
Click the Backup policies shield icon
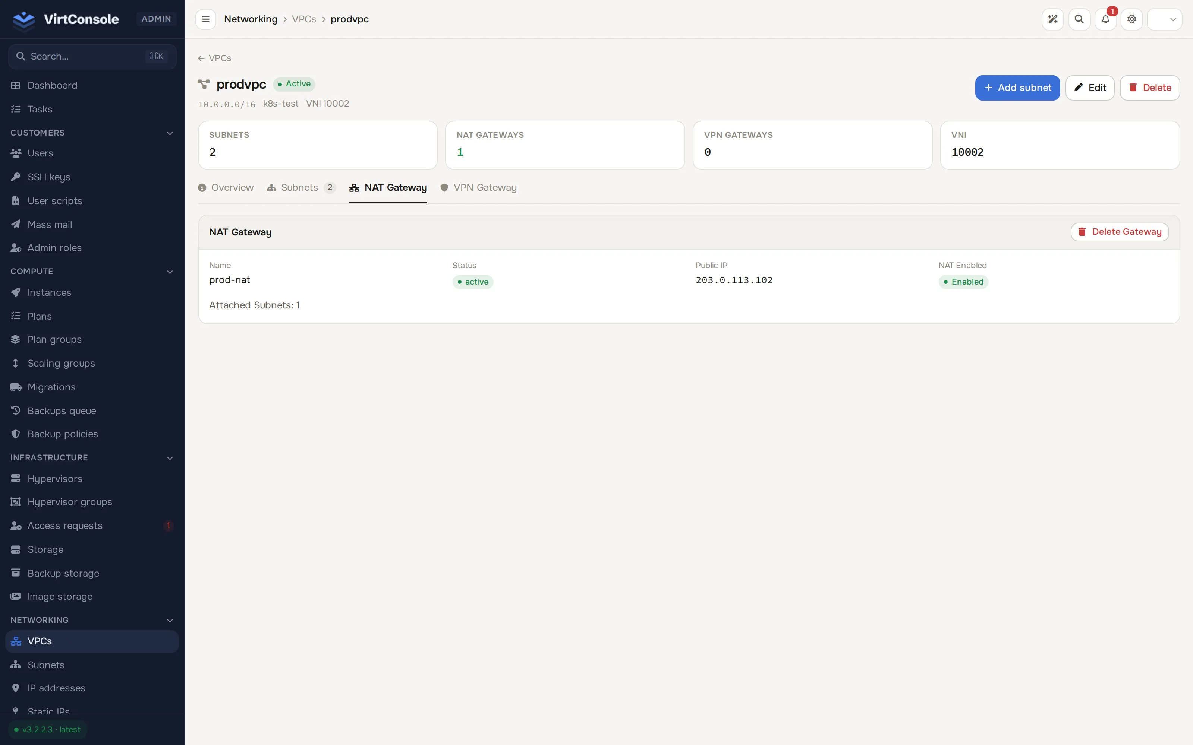(16, 434)
